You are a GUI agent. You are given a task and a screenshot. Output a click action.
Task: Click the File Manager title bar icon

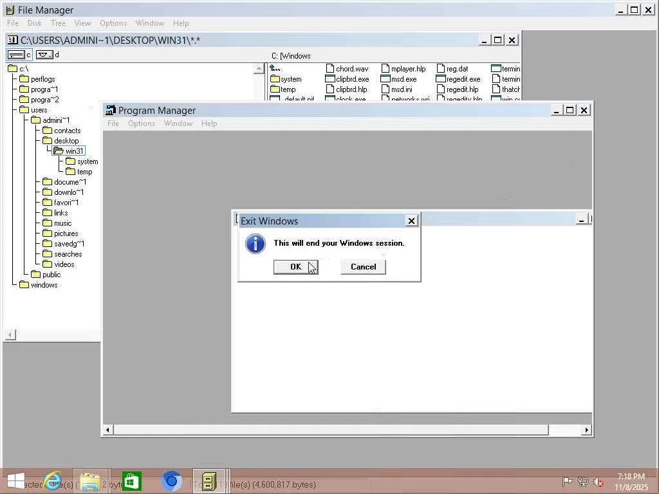click(10, 10)
